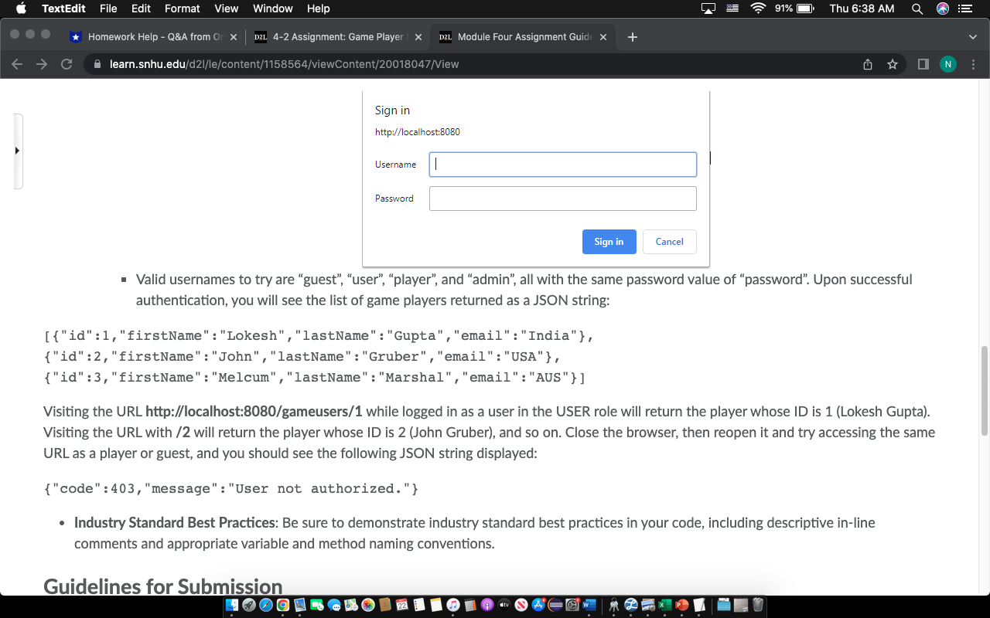Viewport: 990px width, 618px height.
Task: Open the Format menu in TextEdit
Action: [x=182, y=8]
